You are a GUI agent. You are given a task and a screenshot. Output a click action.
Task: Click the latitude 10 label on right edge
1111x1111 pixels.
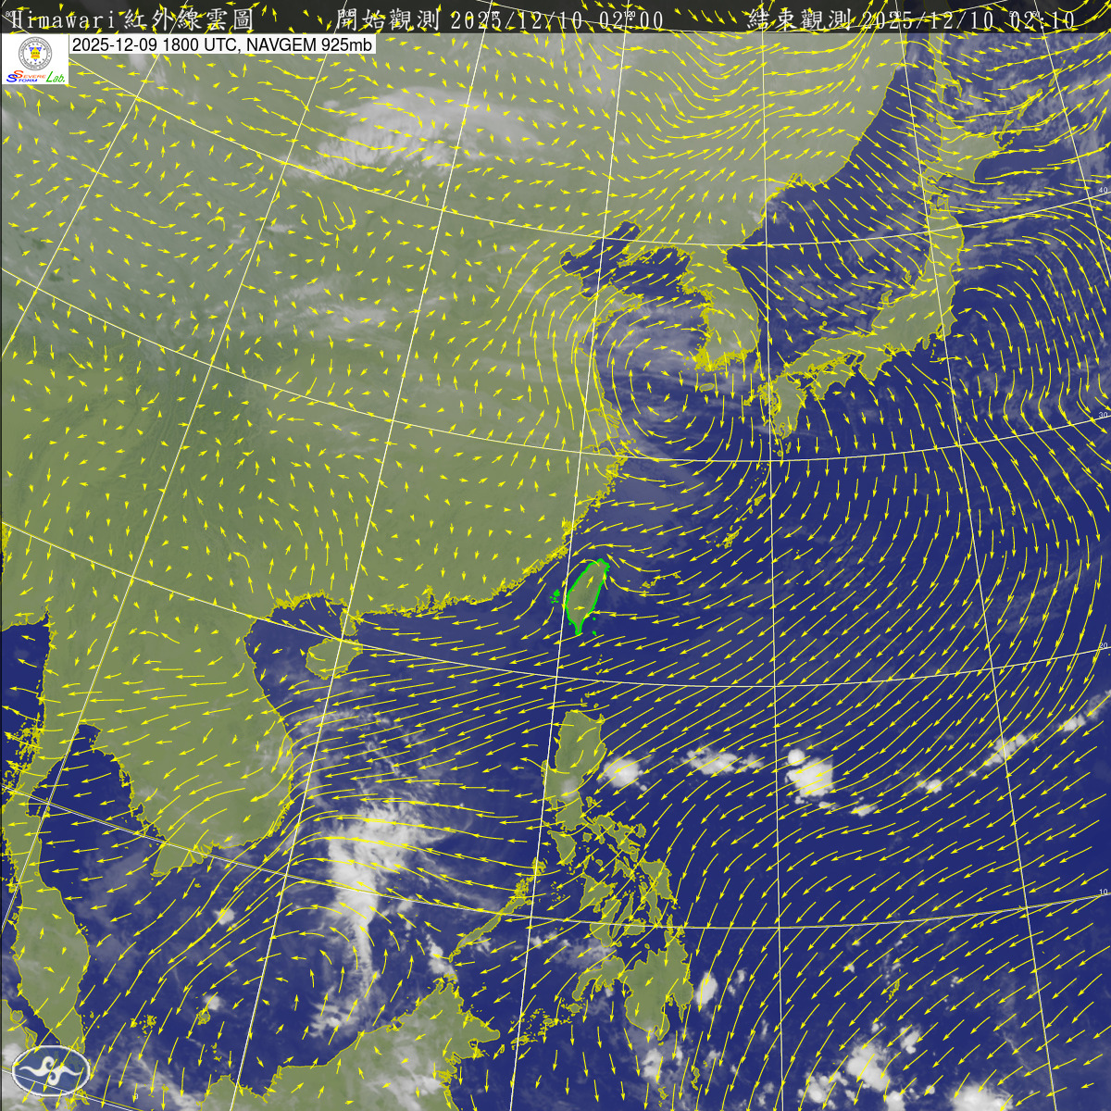pyautogui.click(x=1102, y=892)
